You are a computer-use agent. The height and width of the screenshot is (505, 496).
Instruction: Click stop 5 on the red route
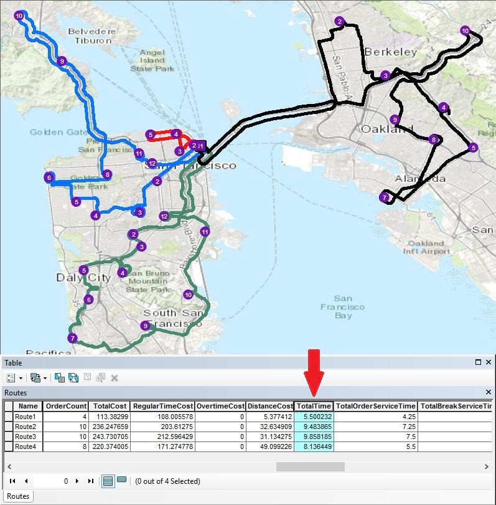pos(151,135)
